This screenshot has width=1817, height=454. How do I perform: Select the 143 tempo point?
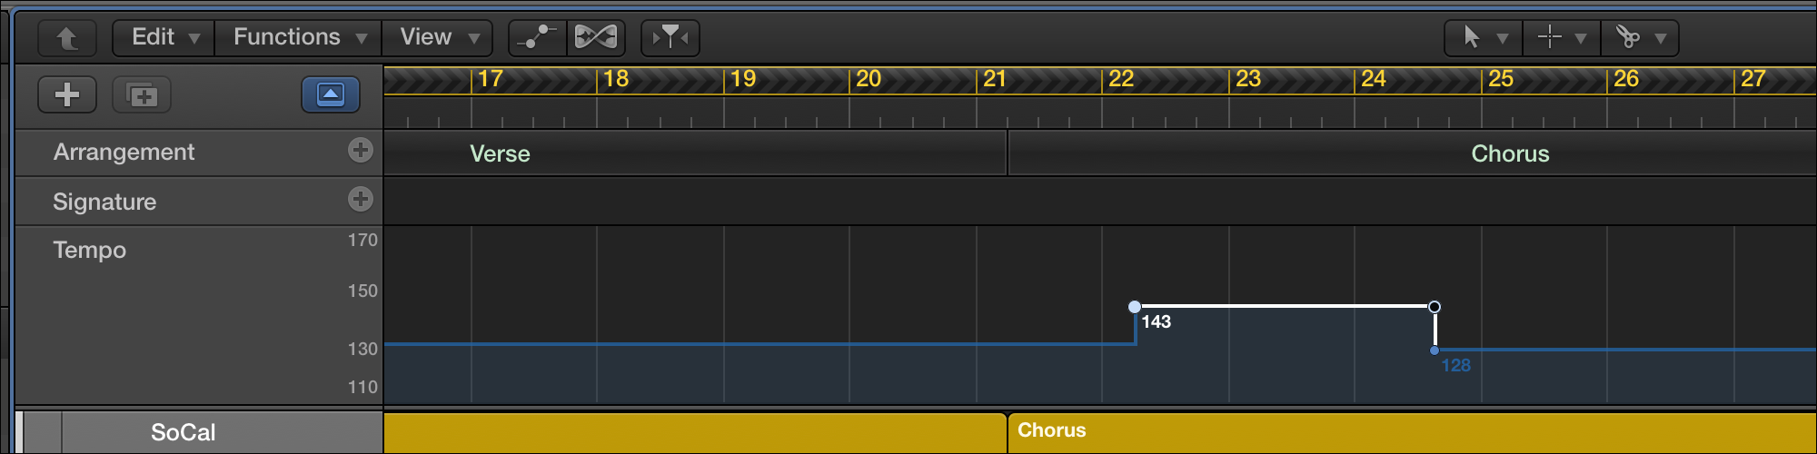click(1135, 307)
